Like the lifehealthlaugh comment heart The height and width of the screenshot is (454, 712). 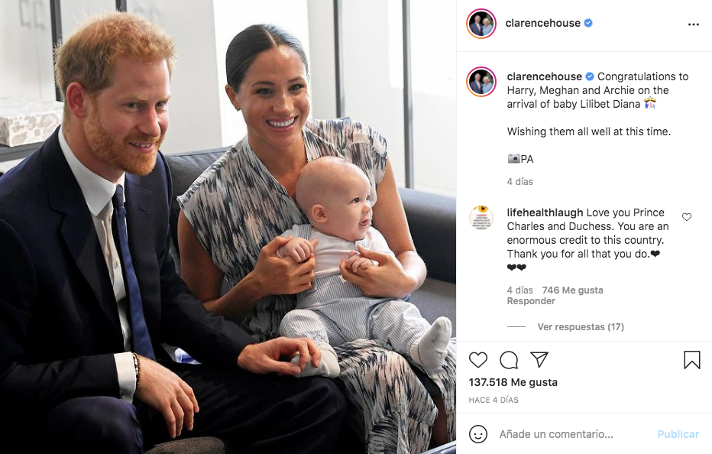click(687, 217)
